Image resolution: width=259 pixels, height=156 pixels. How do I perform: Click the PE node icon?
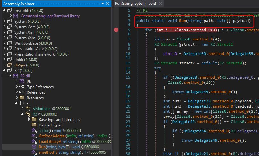pos(22,81)
